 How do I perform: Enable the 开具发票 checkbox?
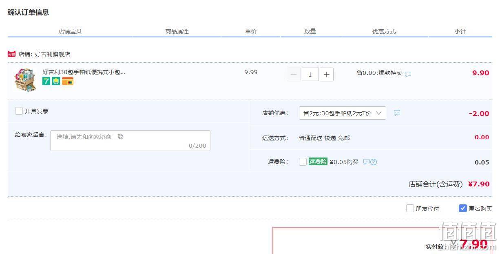tap(19, 111)
